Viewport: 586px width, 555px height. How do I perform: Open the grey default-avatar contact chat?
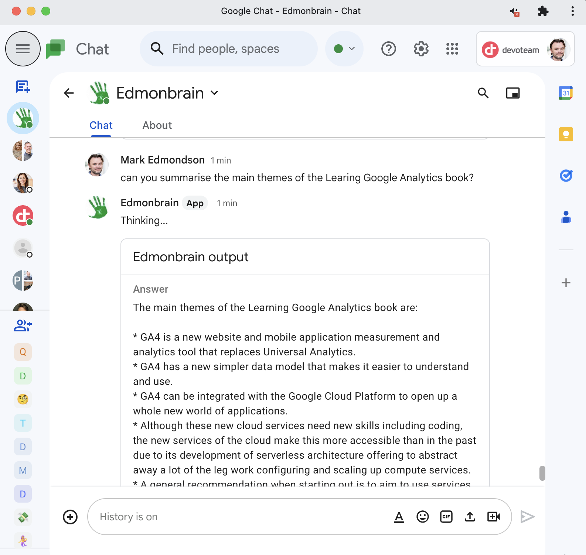click(x=23, y=248)
